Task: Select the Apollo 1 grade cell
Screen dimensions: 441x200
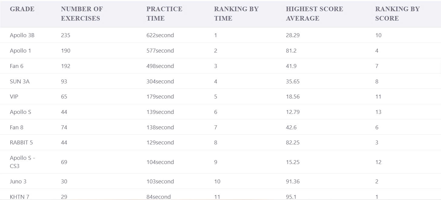Action: click(x=20, y=51)
